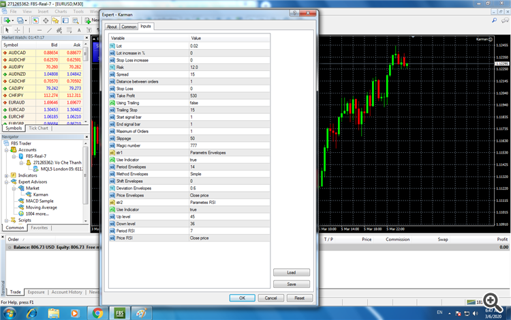Open Internet Explorer from the taskbar
This screenshot has width=511, height=320.
point(32,313)
